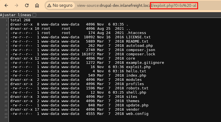Viewport: 221px width, 122px height.
Task: Click the '03:25' timestamp of shell.php
Action: click(118, 92)
